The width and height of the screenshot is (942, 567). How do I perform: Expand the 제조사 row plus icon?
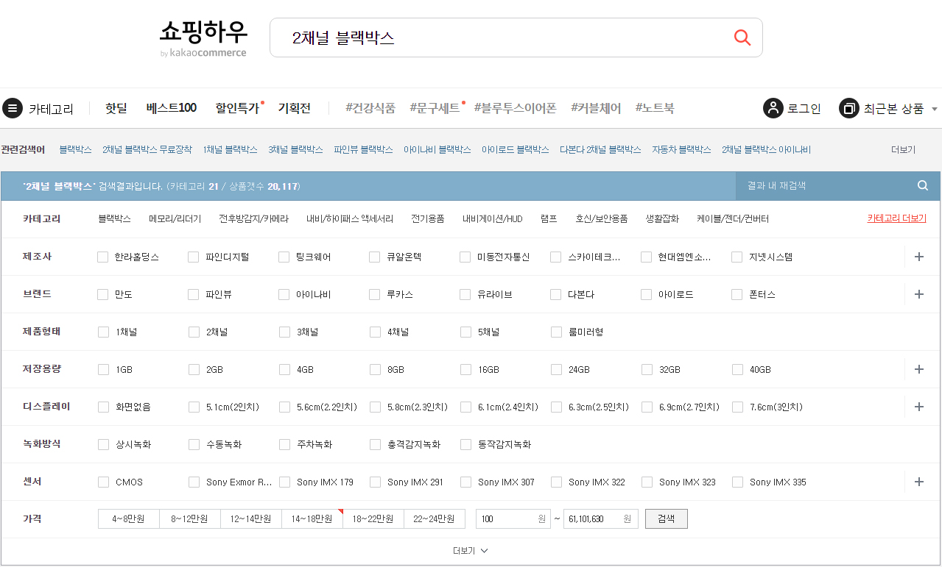coord(918,257)
